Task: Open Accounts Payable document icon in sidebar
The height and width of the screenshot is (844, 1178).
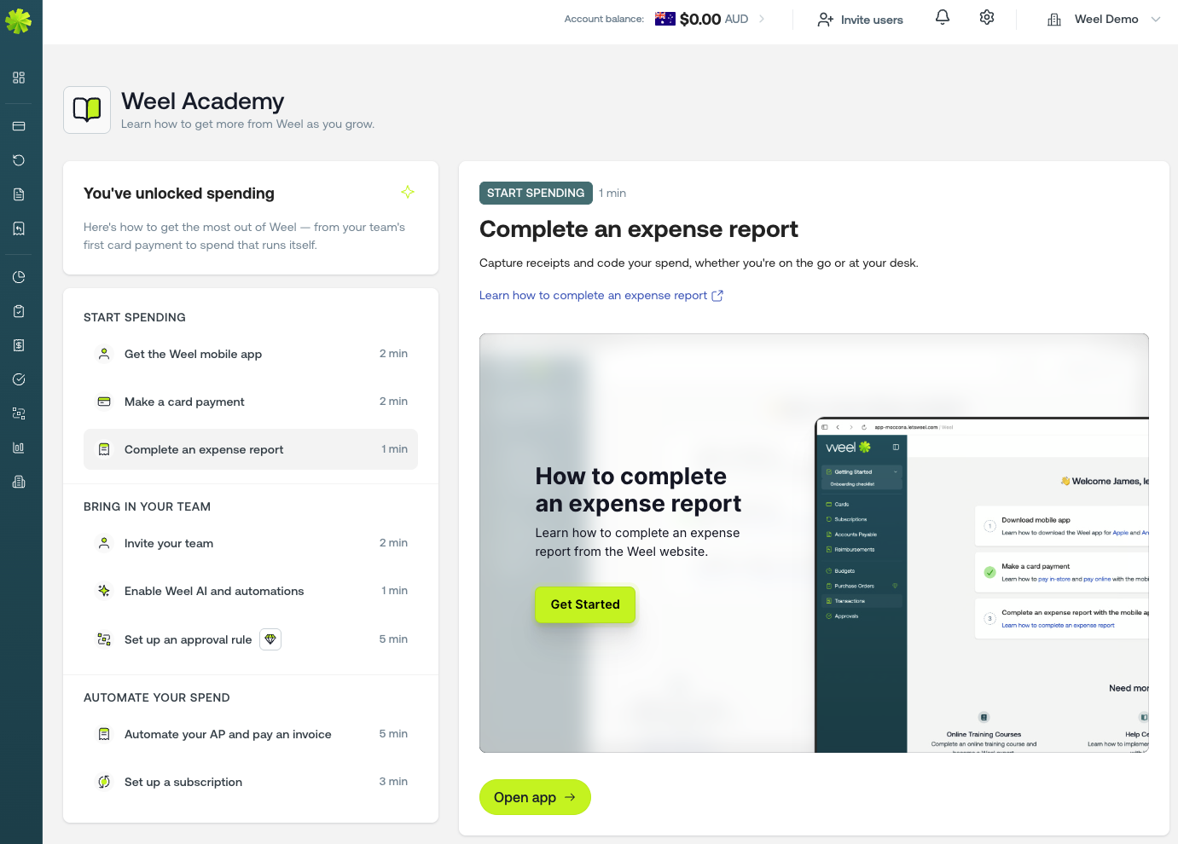Action: coord(19,194)
